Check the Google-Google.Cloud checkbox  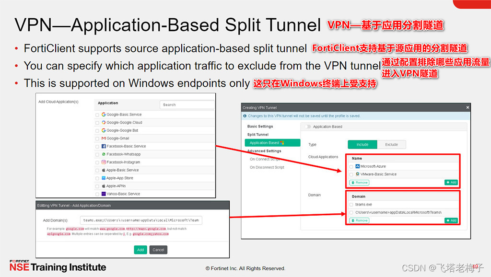coord(97,123)
